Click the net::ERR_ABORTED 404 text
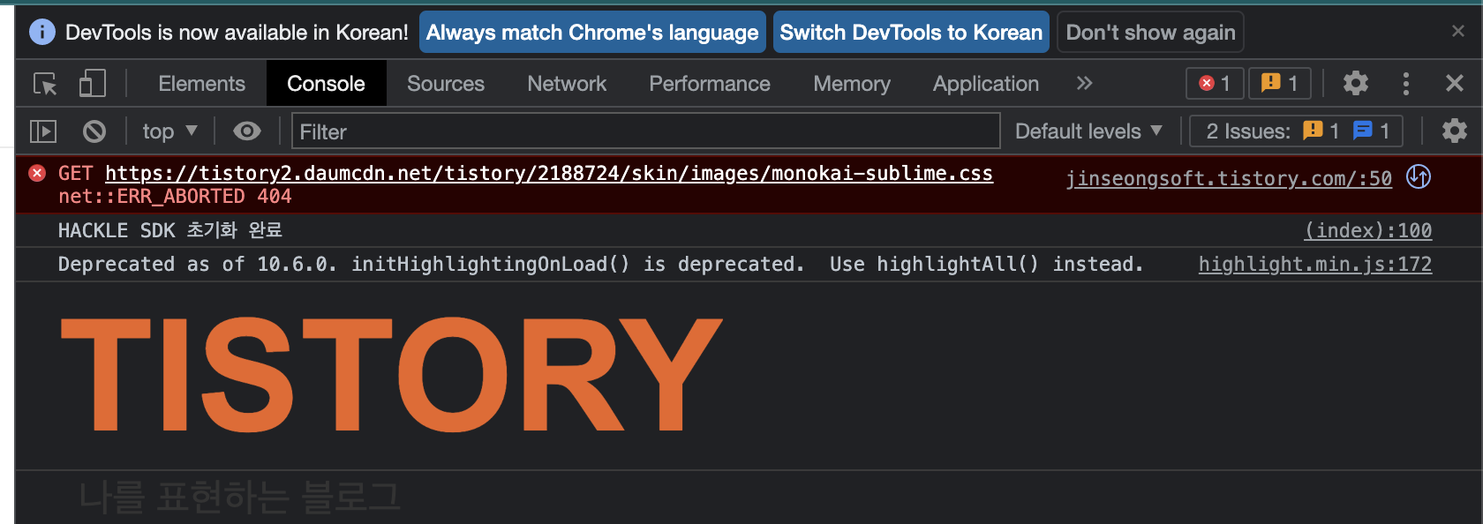Image resolution: width=1483 pixels, height=524 pixels. pyautogui.click(x=175, y=196)
